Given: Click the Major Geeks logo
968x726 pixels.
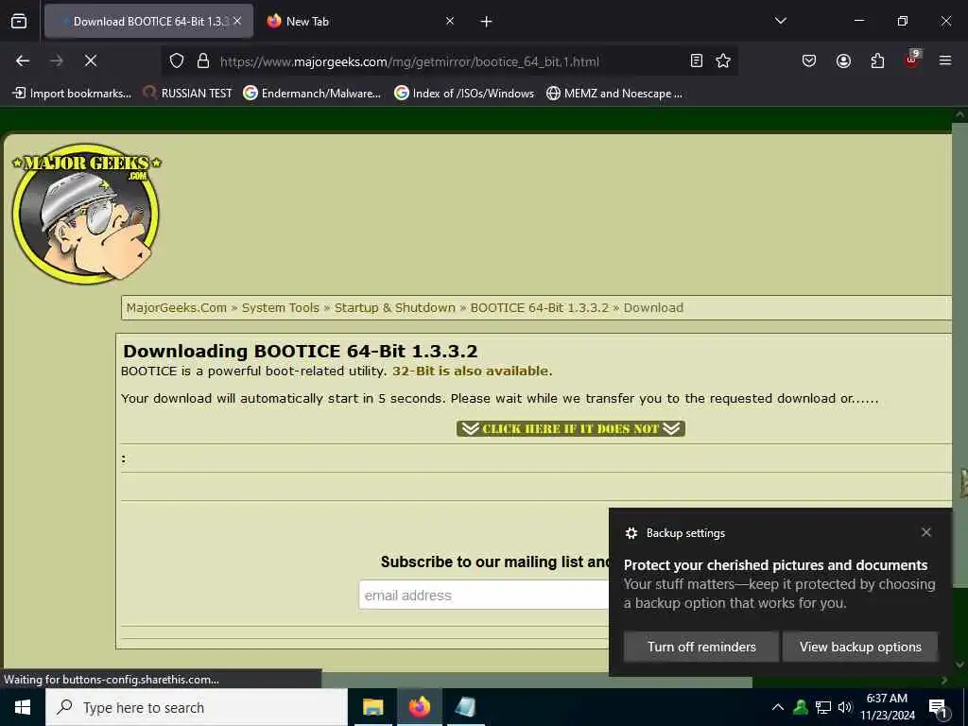Looking at the screenshot, I should (86, 214).
